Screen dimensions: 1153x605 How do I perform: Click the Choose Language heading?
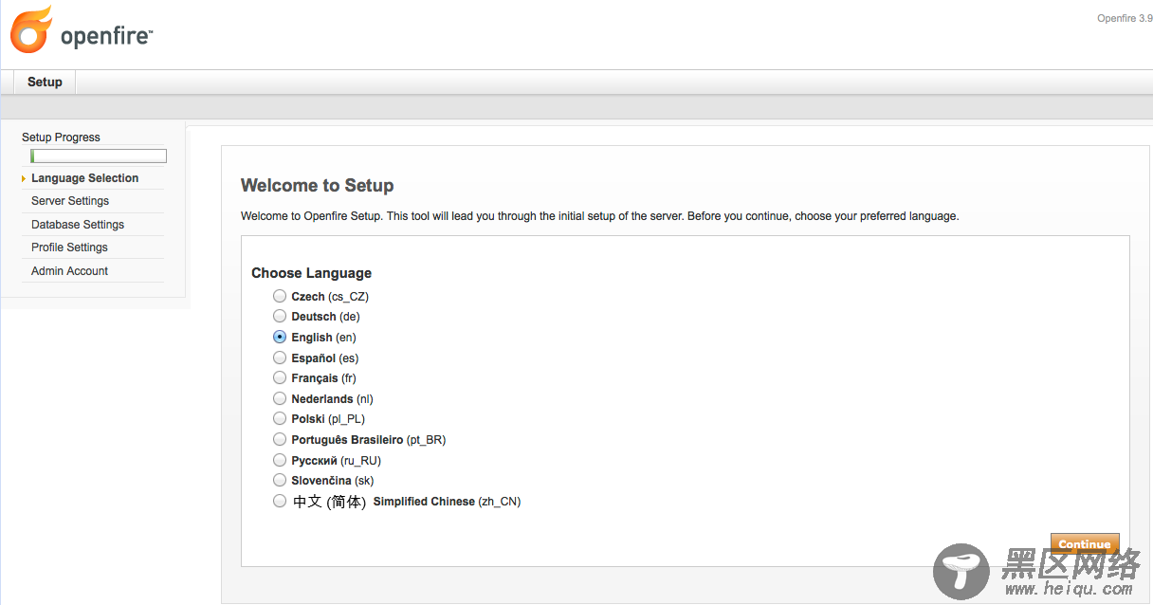tap(311, 273)
